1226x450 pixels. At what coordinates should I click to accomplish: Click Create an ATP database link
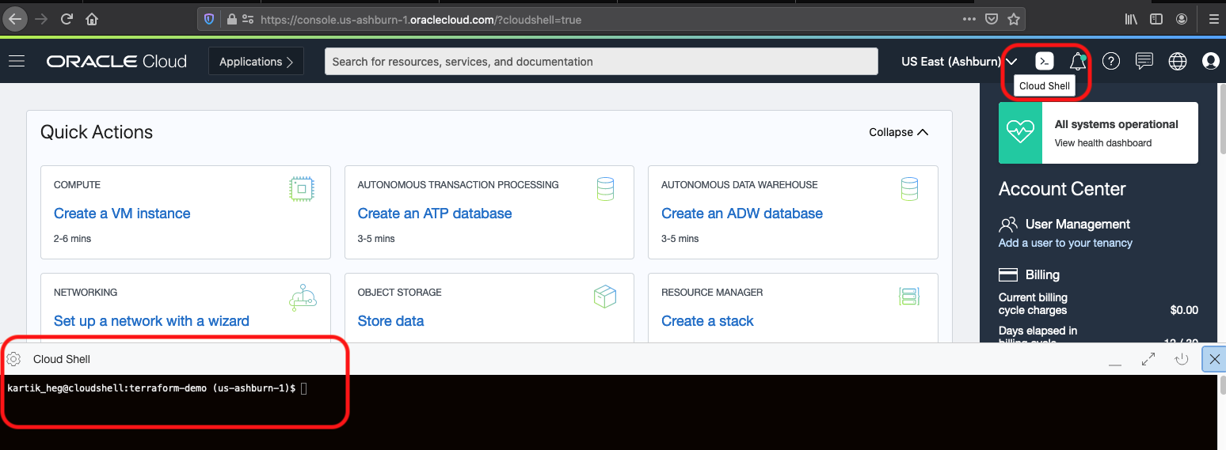click(x=435, y=214)
